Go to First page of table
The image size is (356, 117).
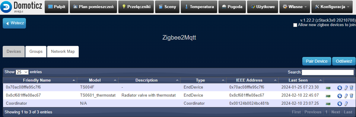(296, 112)
